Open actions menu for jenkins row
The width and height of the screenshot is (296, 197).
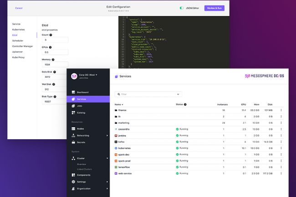coord(281,136)
